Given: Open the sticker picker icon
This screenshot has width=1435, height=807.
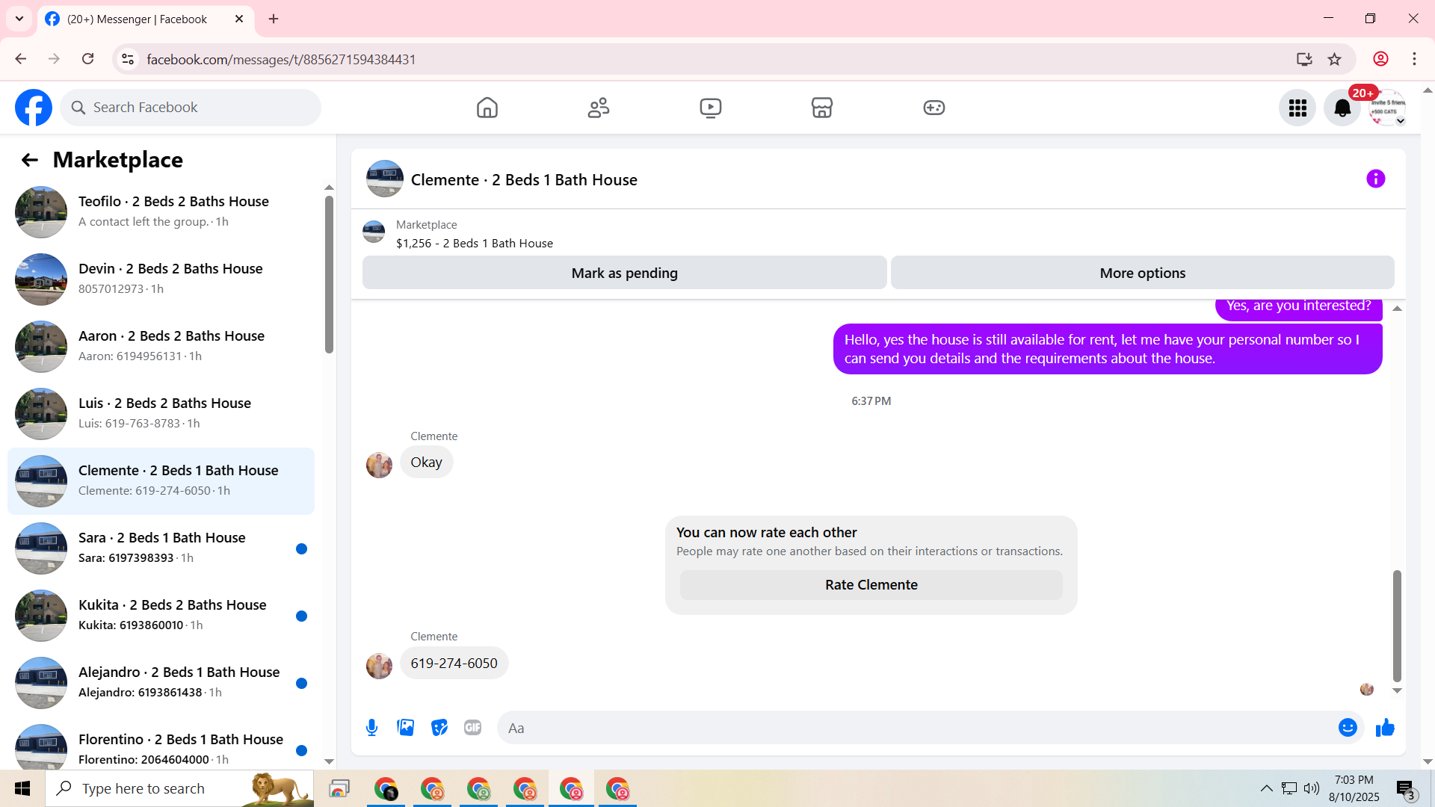Looking at the screenshot, I should 439,728.
